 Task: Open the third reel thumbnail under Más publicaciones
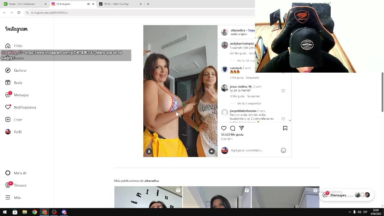coord(285,197)
